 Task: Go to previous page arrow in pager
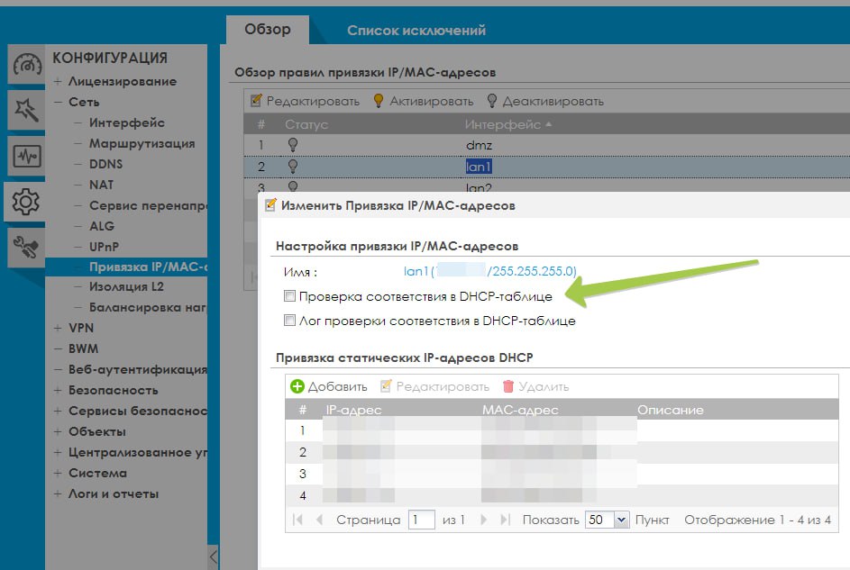tap(319, 520)
